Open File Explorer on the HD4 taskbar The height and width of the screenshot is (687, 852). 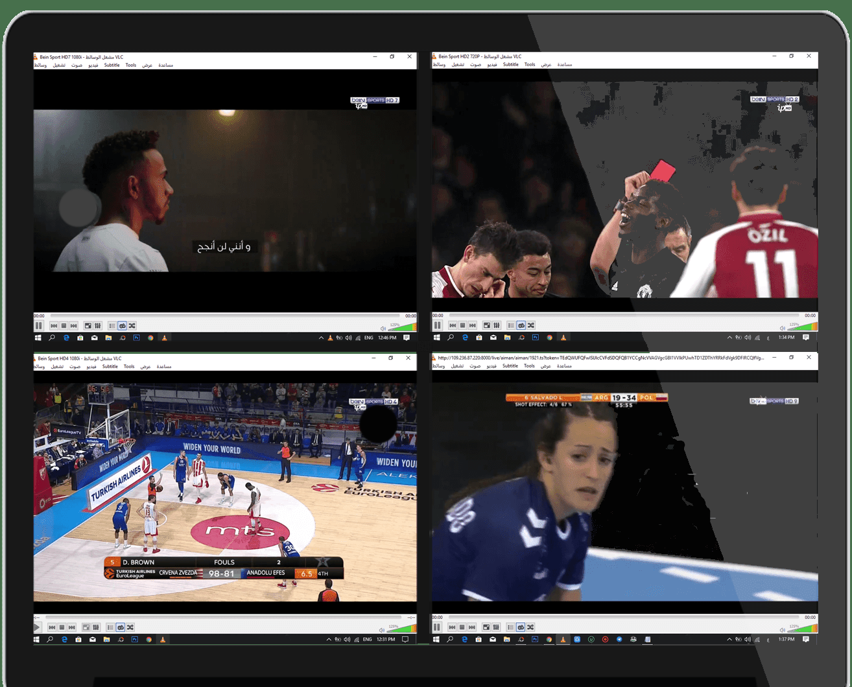[x=106, y=640]
